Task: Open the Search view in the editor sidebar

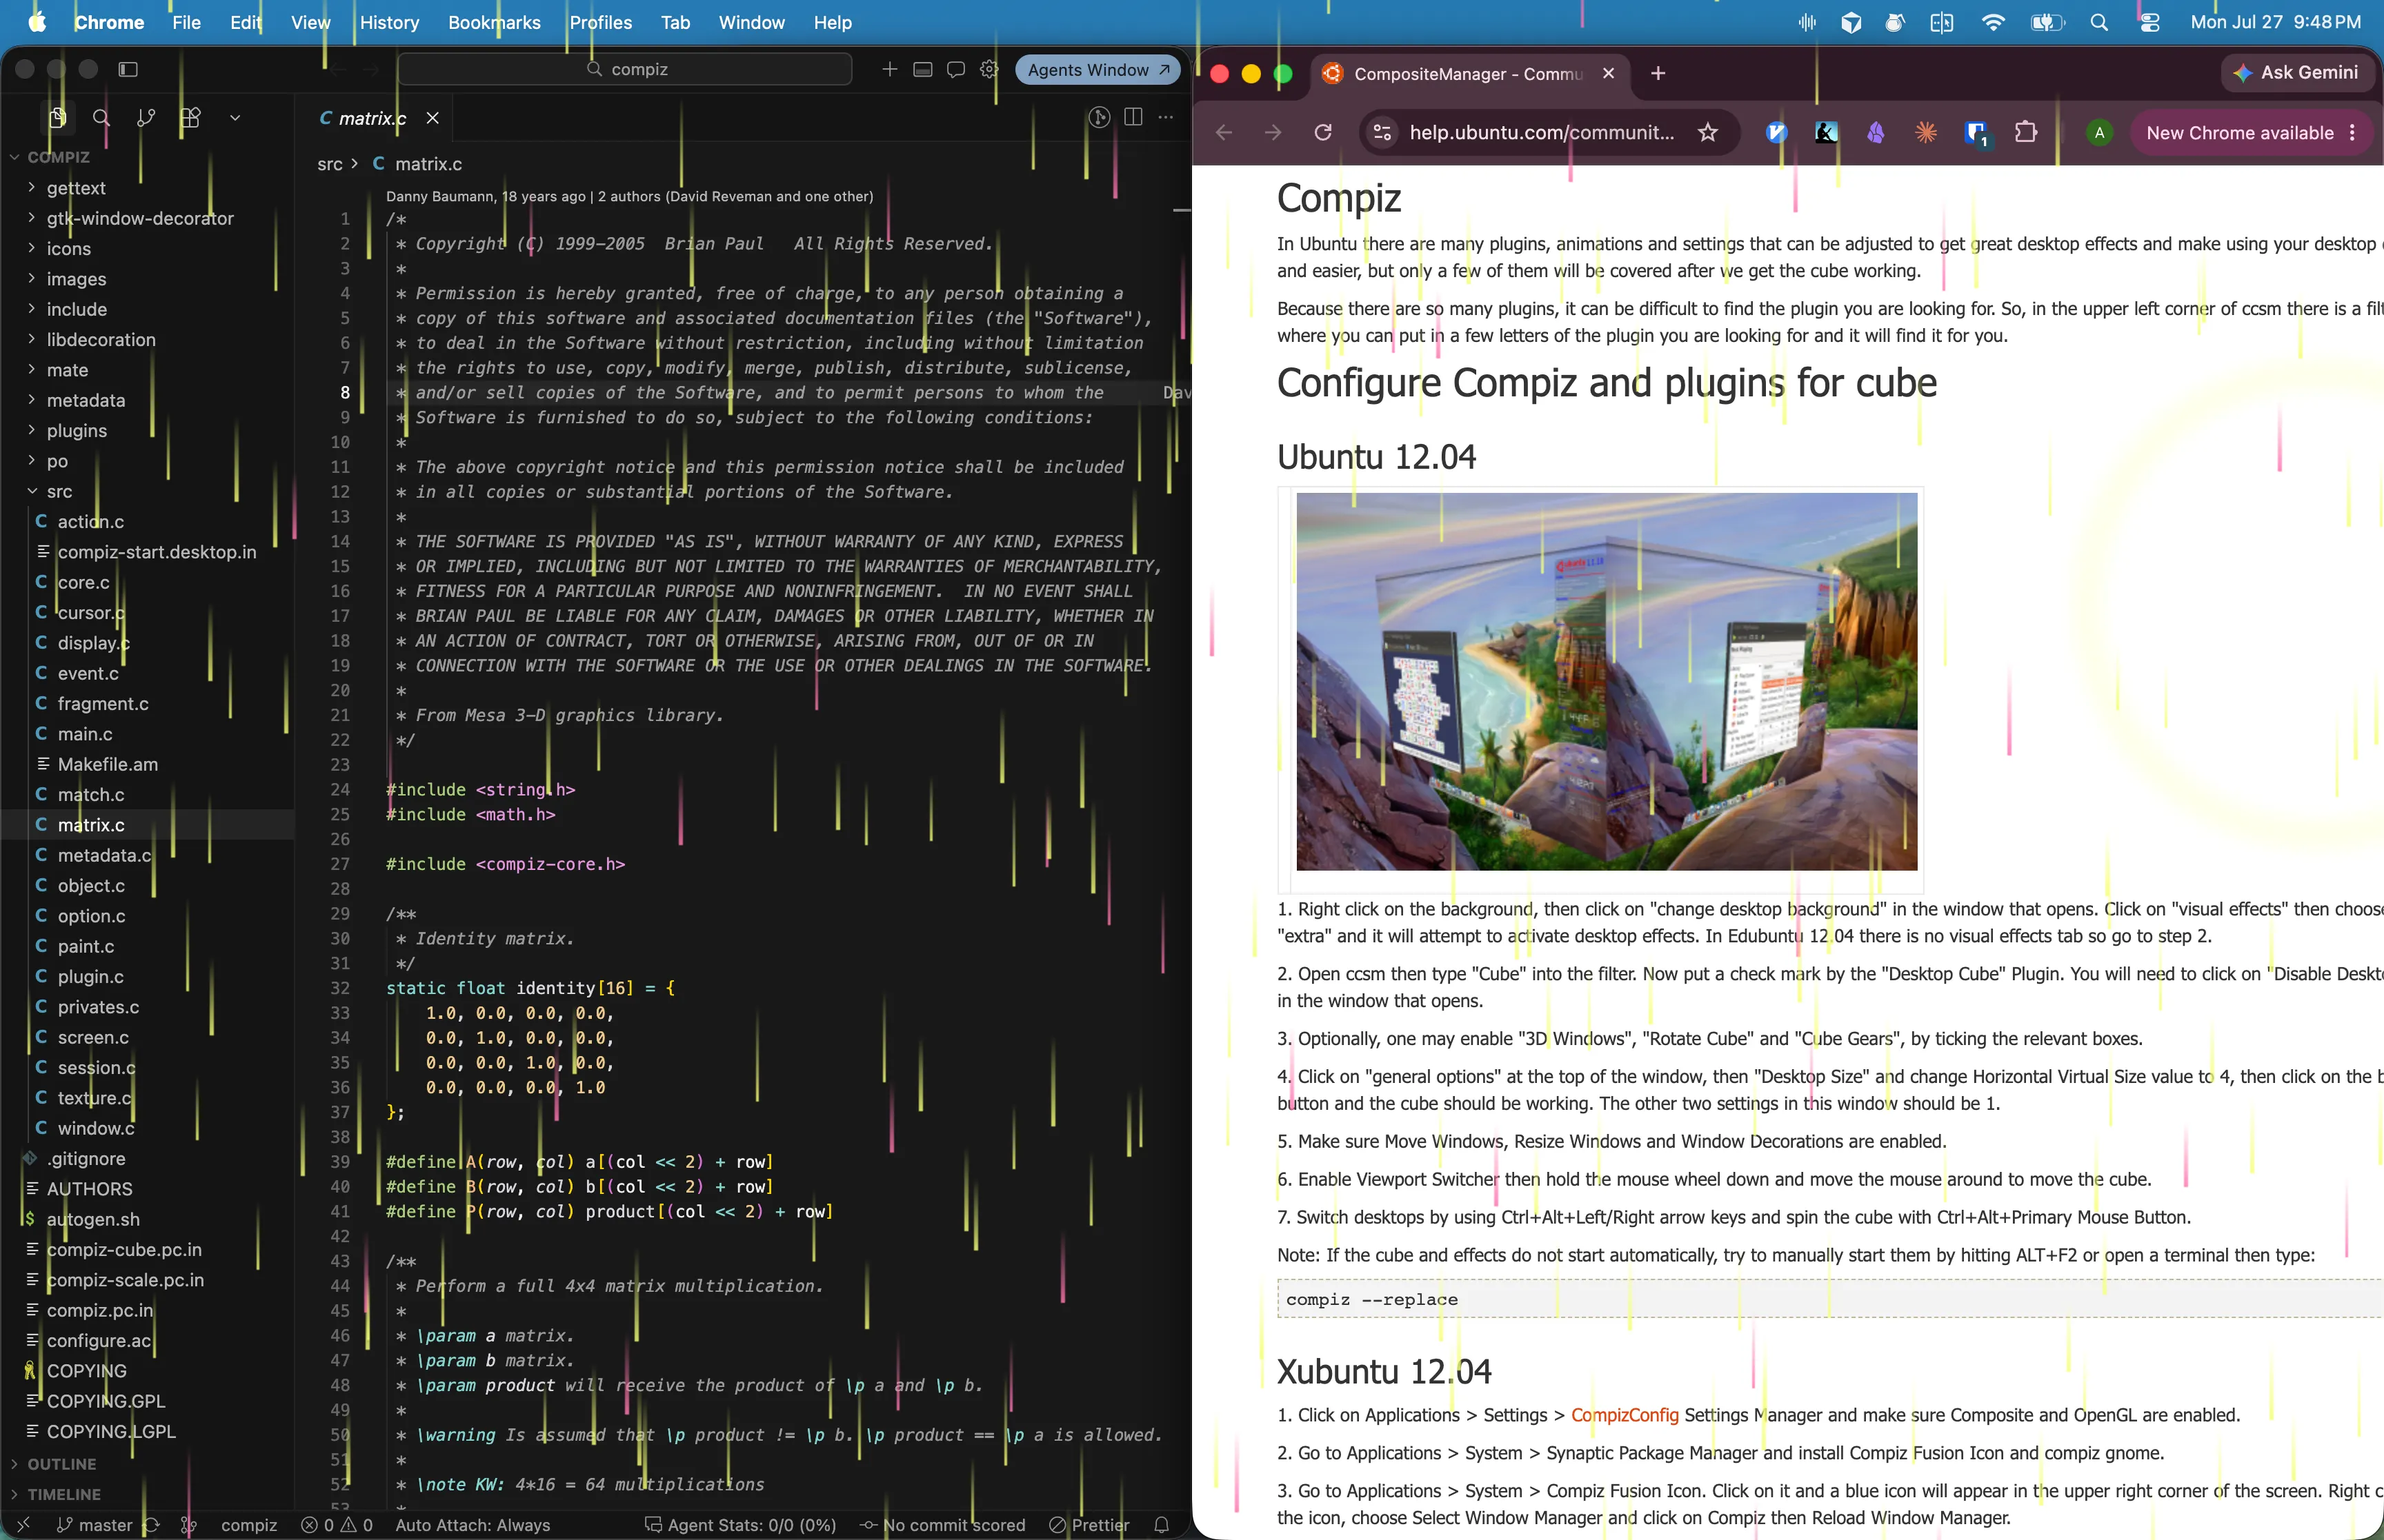Action: tap(101, 118)
